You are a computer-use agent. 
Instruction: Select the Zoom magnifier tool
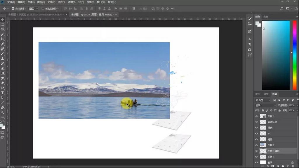tap(2, 112)
